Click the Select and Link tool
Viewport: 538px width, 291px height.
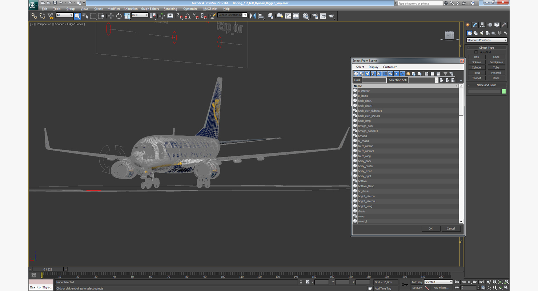click(x=34, y=16)
